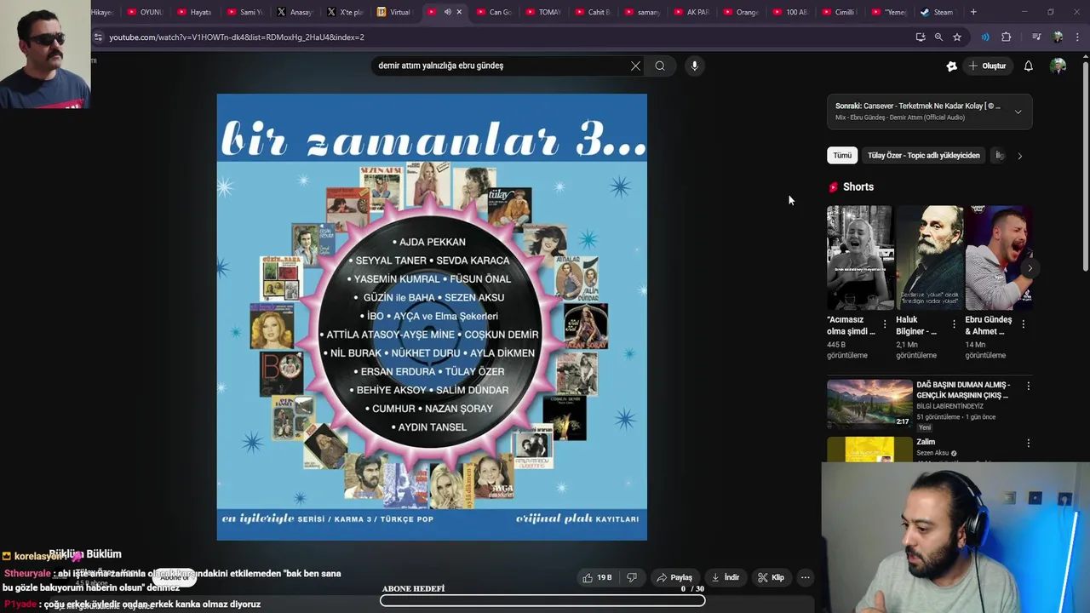1090x613 pixels.
Task: Close the active YouTube tab
Action: tap(459, 12)
